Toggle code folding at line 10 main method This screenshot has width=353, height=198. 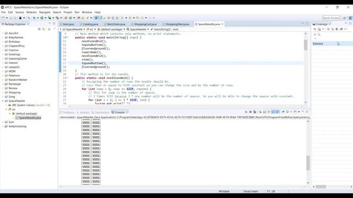(x=67, y=37)
